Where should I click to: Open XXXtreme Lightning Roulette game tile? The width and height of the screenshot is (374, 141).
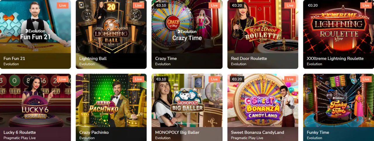click(x=339, y=27)
